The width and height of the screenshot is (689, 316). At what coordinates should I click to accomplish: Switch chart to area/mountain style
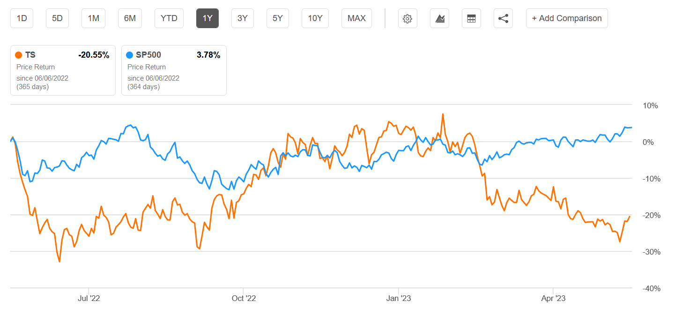point(439,18)
